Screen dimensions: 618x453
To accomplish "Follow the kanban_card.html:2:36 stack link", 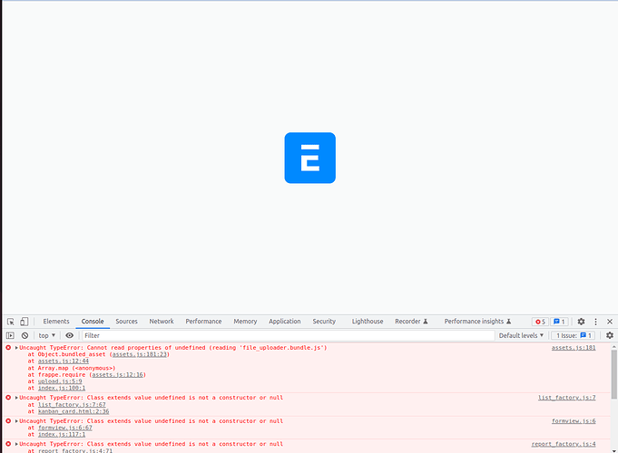I will click(x=74, y=411).
